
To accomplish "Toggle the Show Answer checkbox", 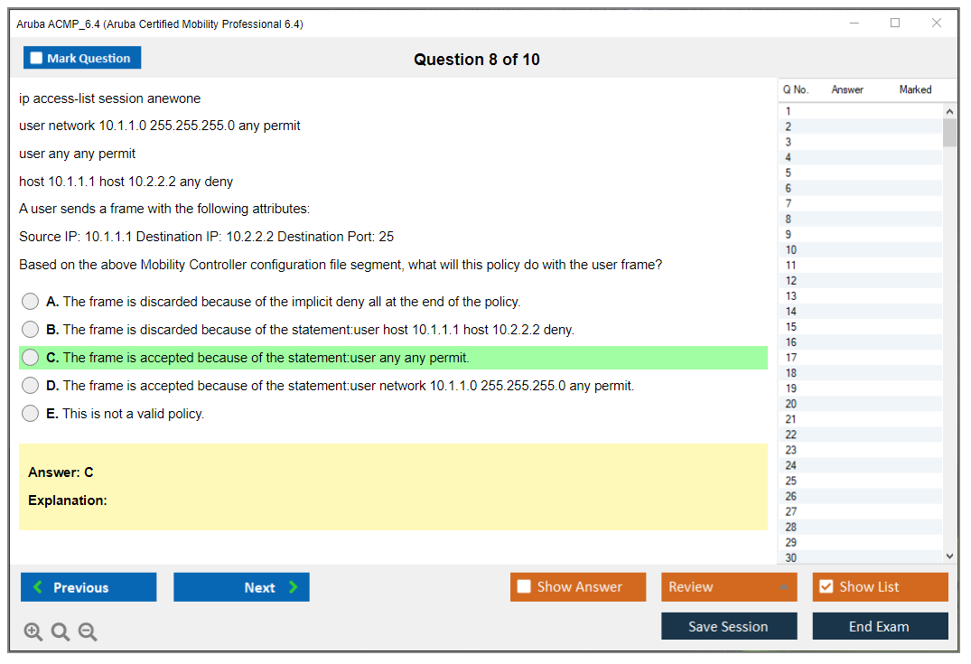I will pyautogui.click(x=525, y=587).
